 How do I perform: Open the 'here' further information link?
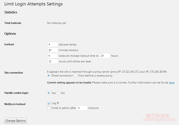pyautogui.click(x=172, y=83)
